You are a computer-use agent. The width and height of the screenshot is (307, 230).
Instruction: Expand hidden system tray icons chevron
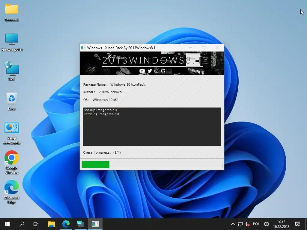pos(233,224)
